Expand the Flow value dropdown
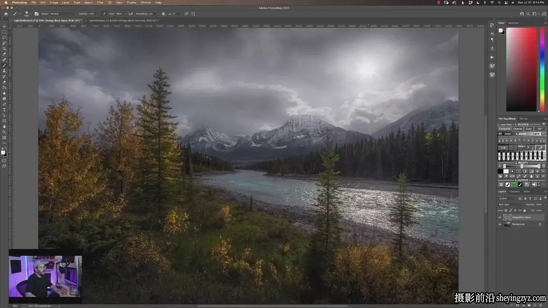Viewport: 548px width, 308px height. point(124,14)
